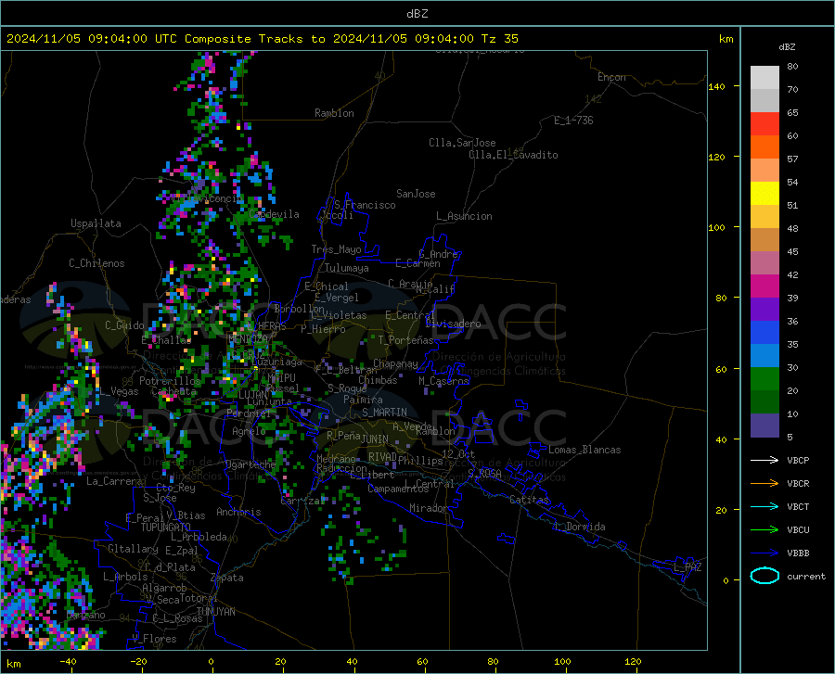Click the Uspallata location label

pos(96,223)
